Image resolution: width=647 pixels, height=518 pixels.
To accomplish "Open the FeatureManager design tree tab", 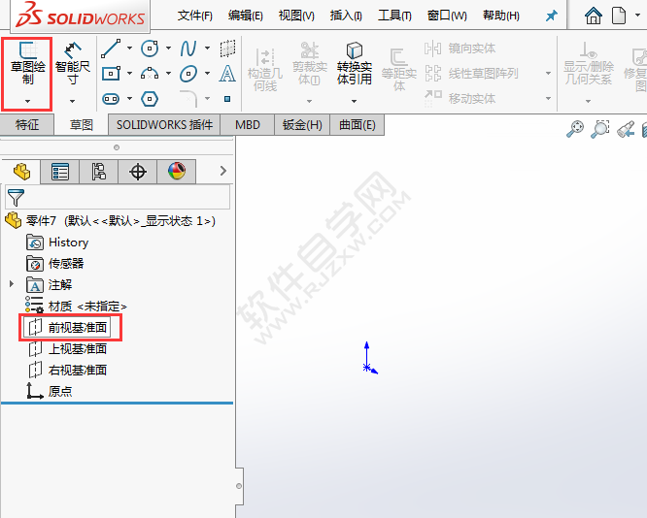I will [21, 172].
